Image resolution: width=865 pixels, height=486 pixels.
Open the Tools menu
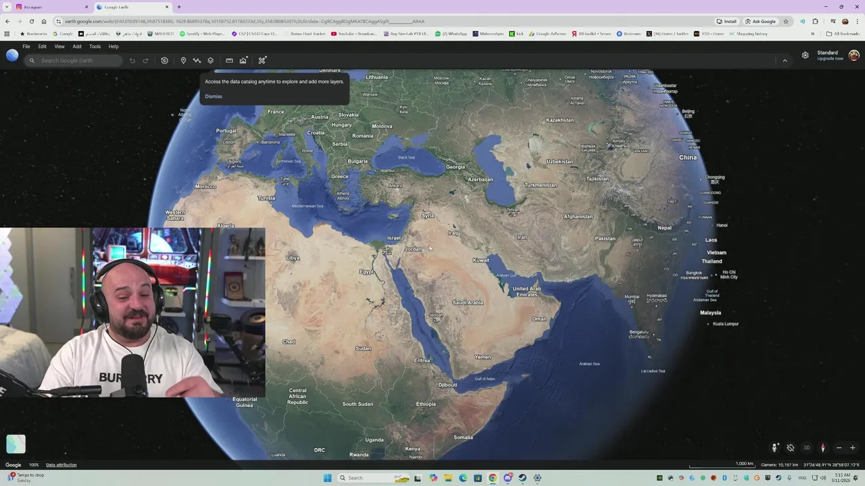(95, 47)
